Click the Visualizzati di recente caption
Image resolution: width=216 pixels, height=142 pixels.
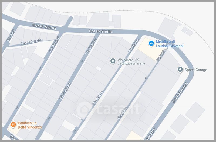(131, 64)
